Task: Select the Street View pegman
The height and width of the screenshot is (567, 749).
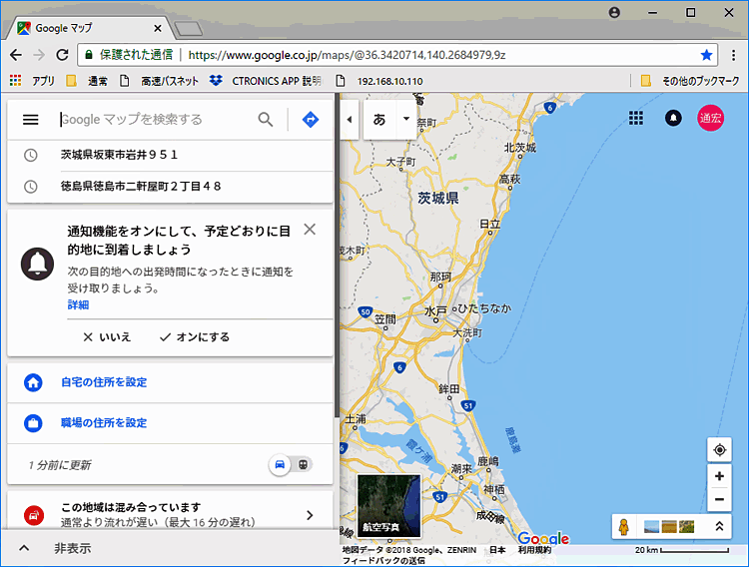Action: click(x=623, y=527)
